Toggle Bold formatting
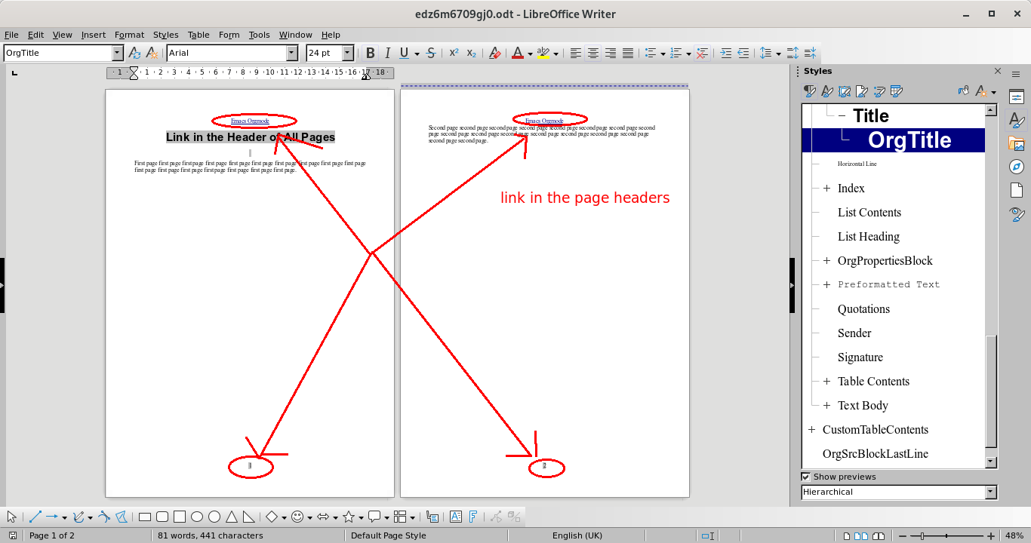The height and width of the screenshot is (543, 1031). [370, 53]
